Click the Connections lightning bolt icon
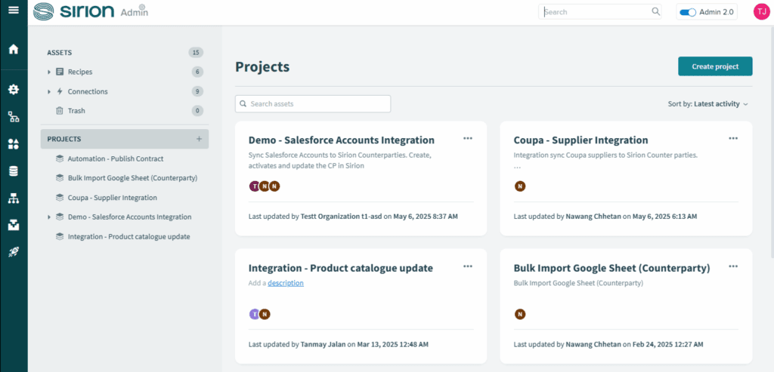Viewport: 774px width, 372px height. [60, 91]
